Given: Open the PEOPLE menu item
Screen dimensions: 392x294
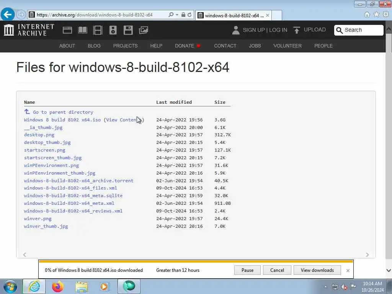Looking at the screenshot, I should [323, 46].
